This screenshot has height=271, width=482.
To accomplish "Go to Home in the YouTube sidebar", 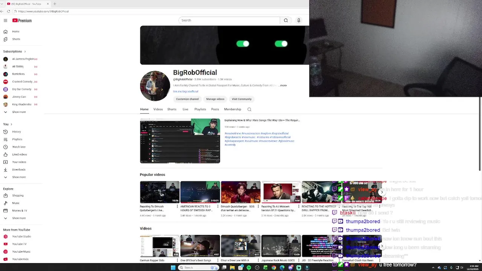I will pyautogui.click(x=15, y=32).
